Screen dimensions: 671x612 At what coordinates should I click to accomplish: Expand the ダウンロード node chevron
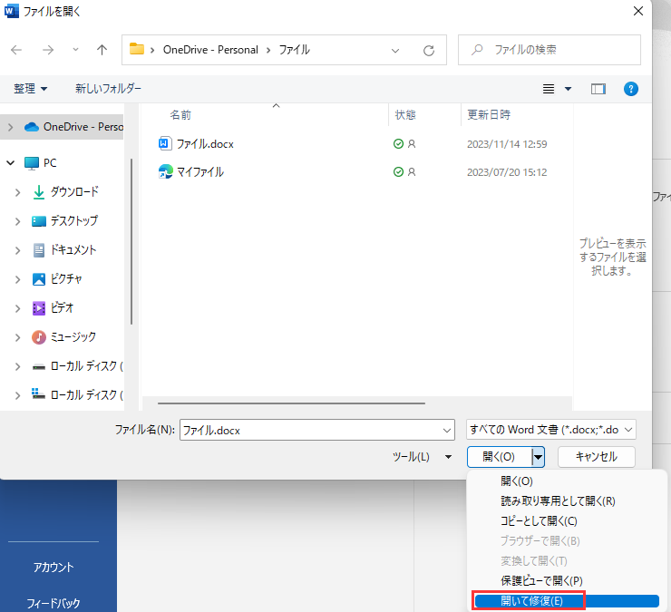(17, 192)
